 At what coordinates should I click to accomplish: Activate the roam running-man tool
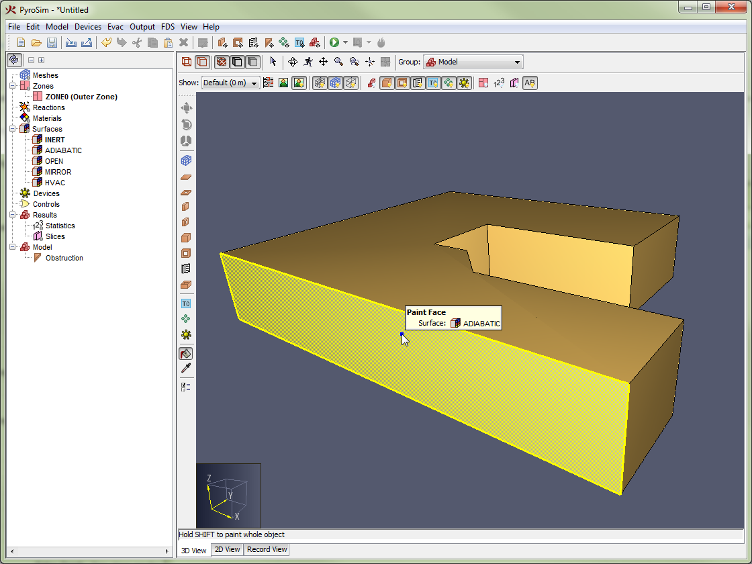coord(308,62)
